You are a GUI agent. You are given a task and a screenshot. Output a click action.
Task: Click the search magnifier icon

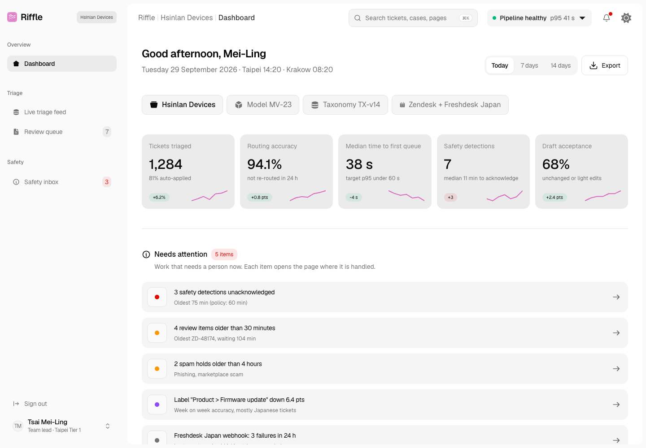point(358,18)
